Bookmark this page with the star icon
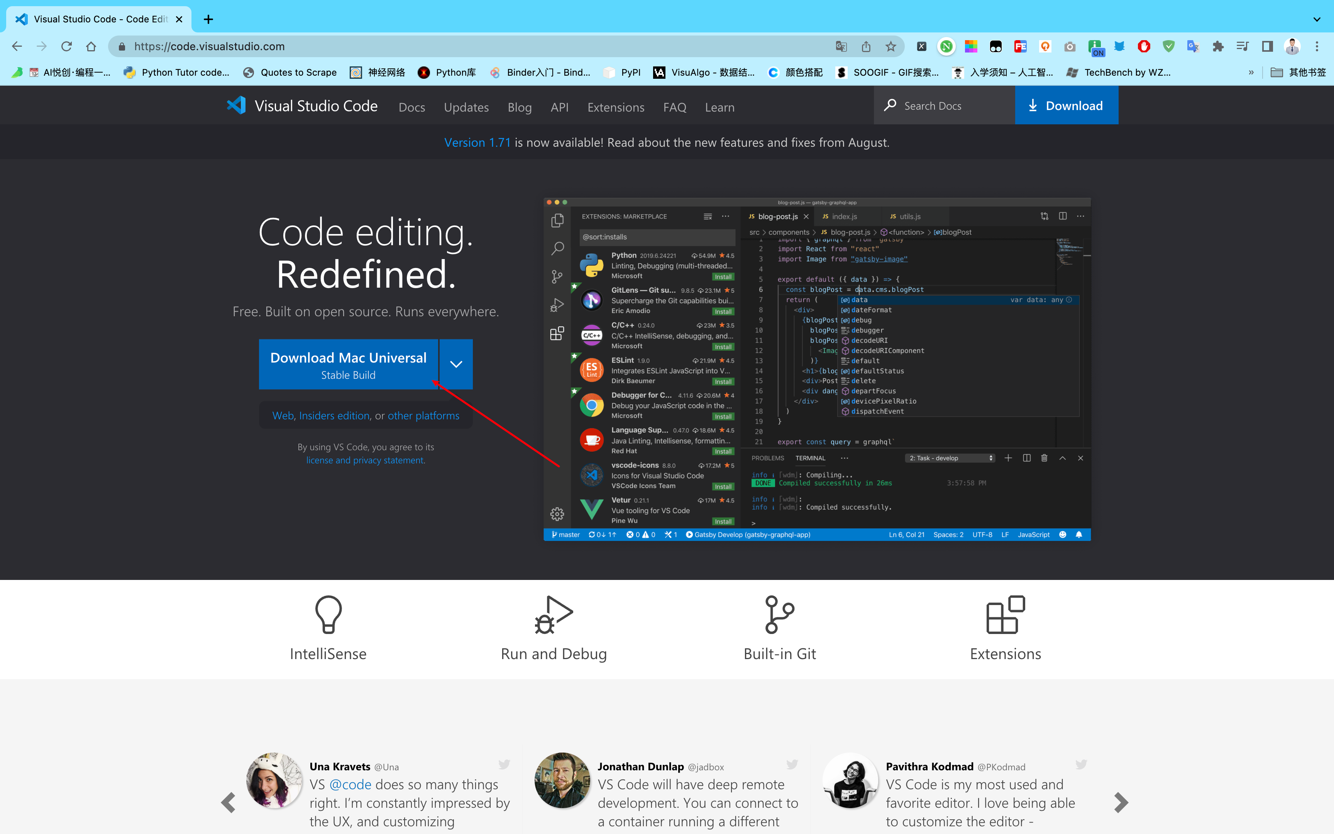This screenshot has height=834, width=1334. click(x=891, y=46)
